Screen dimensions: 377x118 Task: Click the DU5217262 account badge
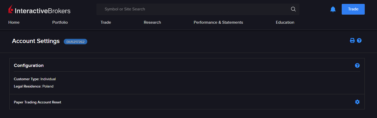point(75,41)
